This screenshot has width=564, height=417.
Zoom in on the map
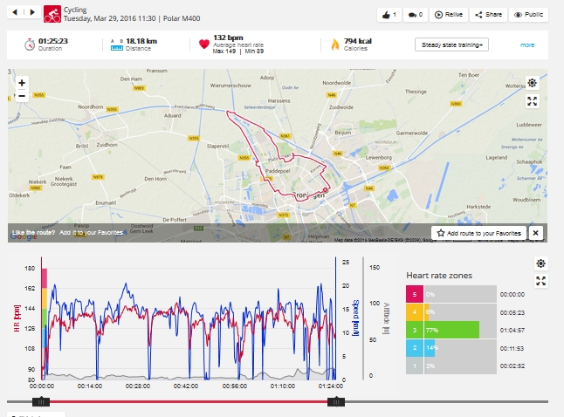click(x=22, y=82)
